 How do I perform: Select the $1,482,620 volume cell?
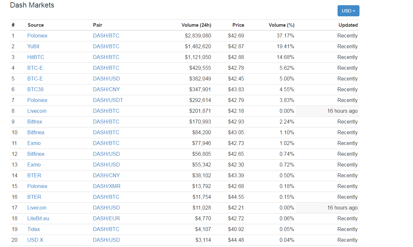click(198, 46)
